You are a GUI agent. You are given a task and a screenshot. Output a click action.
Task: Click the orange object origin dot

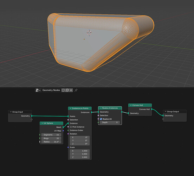[x=84, y=39]
